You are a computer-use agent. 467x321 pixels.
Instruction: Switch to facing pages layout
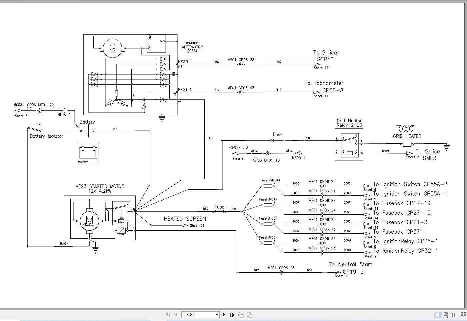[455, 315]
